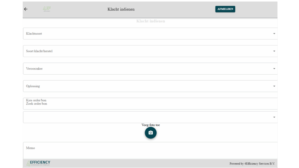Expand the Oplossing dropdown
The height and width of the screenshot is (168, 299).
[146, 86]
